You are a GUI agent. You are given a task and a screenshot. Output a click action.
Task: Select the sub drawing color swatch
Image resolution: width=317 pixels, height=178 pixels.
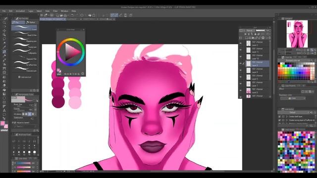[x=6, y=127]
